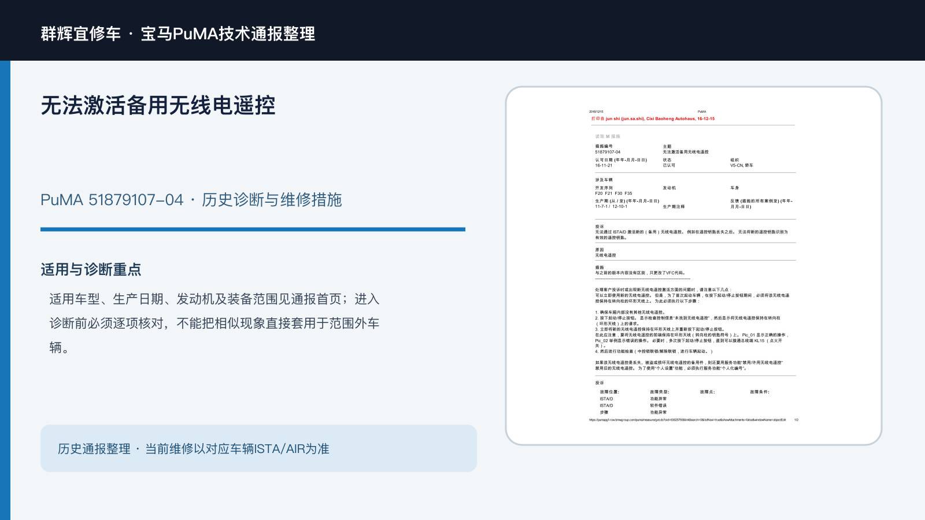Click the blue vertical accent bar on the left edge
Viewport: 925px width, 520px height.
5,290
